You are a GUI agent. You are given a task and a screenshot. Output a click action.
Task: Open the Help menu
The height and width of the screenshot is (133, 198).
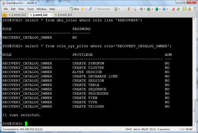[52, 9]
